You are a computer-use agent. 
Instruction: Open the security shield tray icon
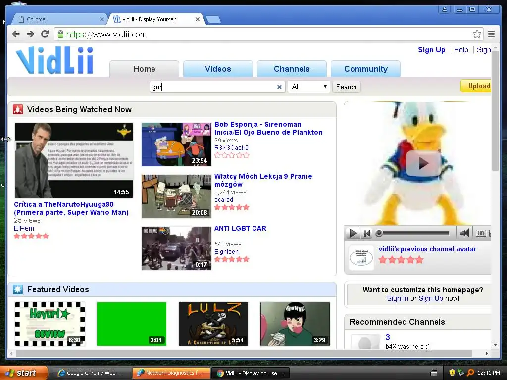coord(452,373)
